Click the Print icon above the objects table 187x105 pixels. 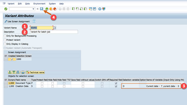23,72
